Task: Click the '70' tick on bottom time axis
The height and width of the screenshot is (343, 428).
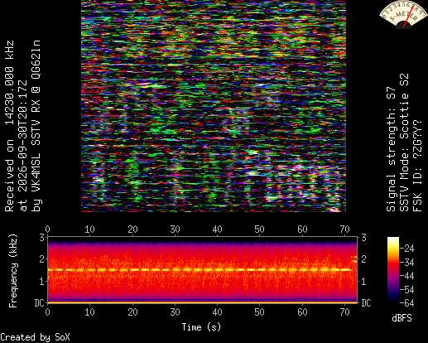Action: click(x=344, y=312)
